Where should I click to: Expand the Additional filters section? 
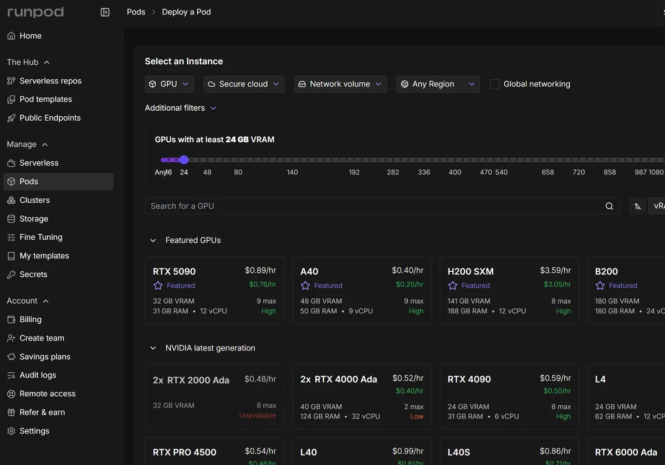coord(181,108)
